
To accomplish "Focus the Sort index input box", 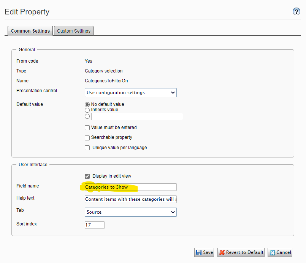I will tap(94, 225).
